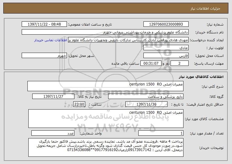Click the delivery city field جهرم
This screenshot has width=232, height=164.
click(x=44, y=56)
